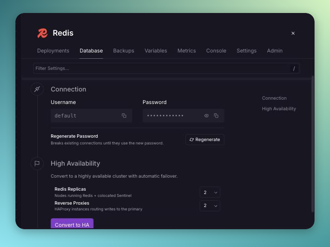Focus the Filter Settings search field
The image size is (330, 247).
click(x=166, y=68)
